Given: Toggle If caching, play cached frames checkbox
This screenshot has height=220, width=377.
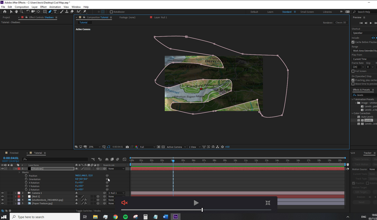Looking at the screenshot, I should (353, 80).
